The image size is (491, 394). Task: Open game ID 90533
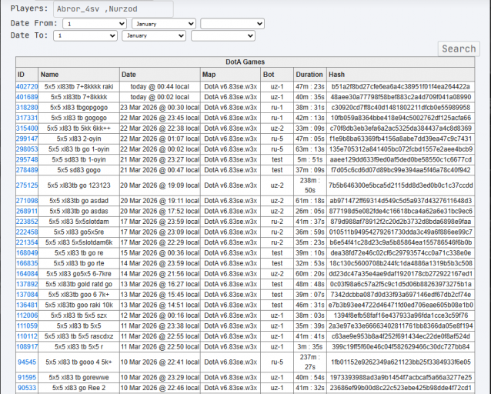point(27,388)
